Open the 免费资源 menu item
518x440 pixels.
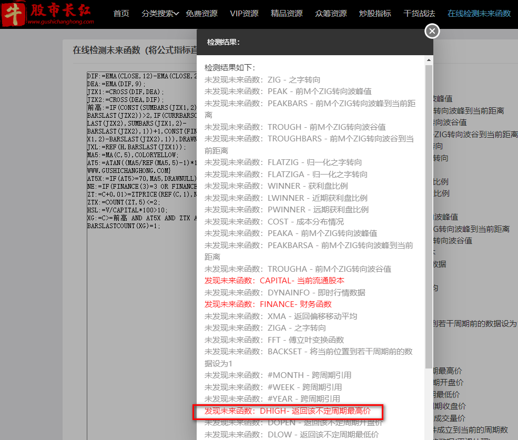click(201, 14)
